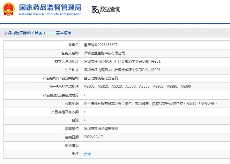
Task: Click the 预期用途 description text
Action: point(150,103)
